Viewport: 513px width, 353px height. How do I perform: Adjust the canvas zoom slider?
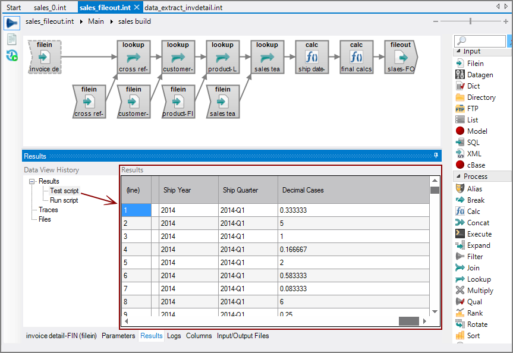coord(471,21)
